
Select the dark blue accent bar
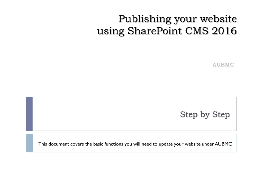pyautogui.click(x=29, y=114)
